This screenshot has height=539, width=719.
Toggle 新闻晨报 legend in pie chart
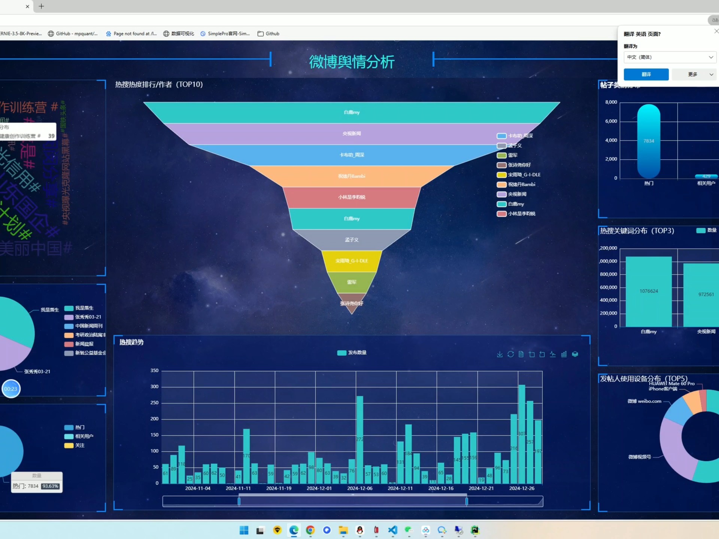[79, 344]
